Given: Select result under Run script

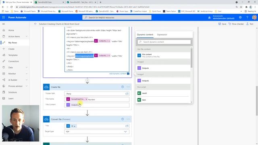Looking at the screenshot, I should [x=163, y=93].
